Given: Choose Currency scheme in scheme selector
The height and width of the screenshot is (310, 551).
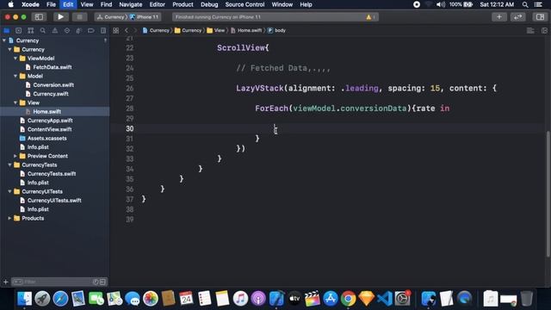Looking at the screenshot, I should (x=111, y=17).
